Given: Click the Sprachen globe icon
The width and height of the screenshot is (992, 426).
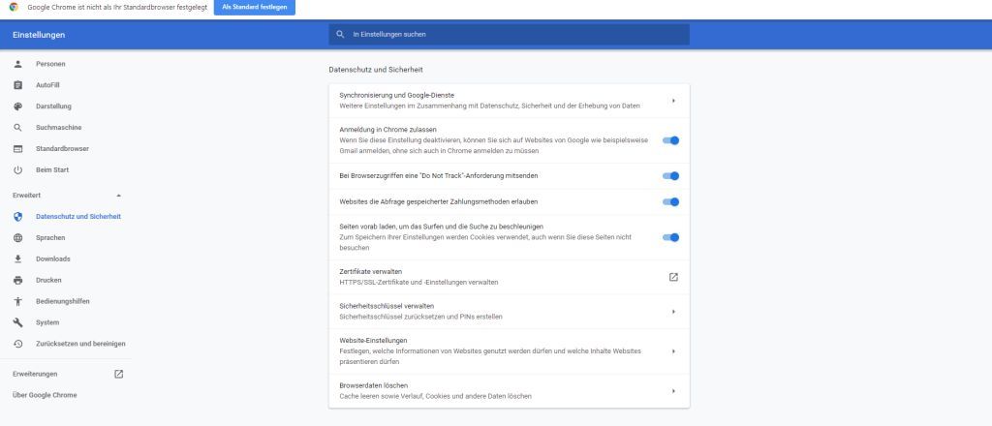Looking at the screenshot, I should (x=17, y=237).
